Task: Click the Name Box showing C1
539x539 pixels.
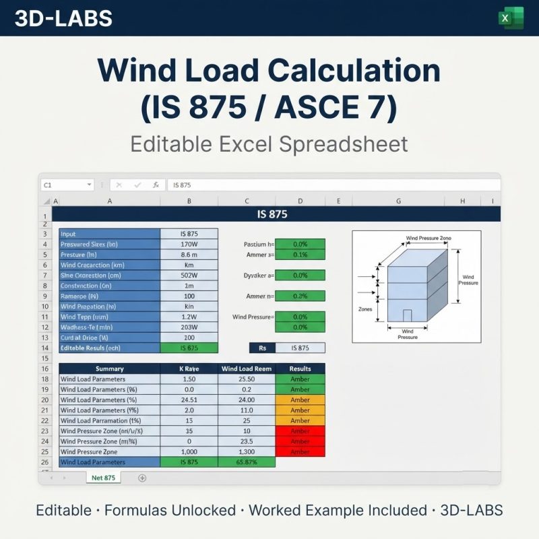Action: click(67, 185)
